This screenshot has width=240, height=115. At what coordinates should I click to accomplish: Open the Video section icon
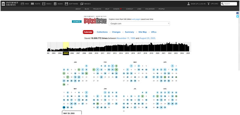44,4
